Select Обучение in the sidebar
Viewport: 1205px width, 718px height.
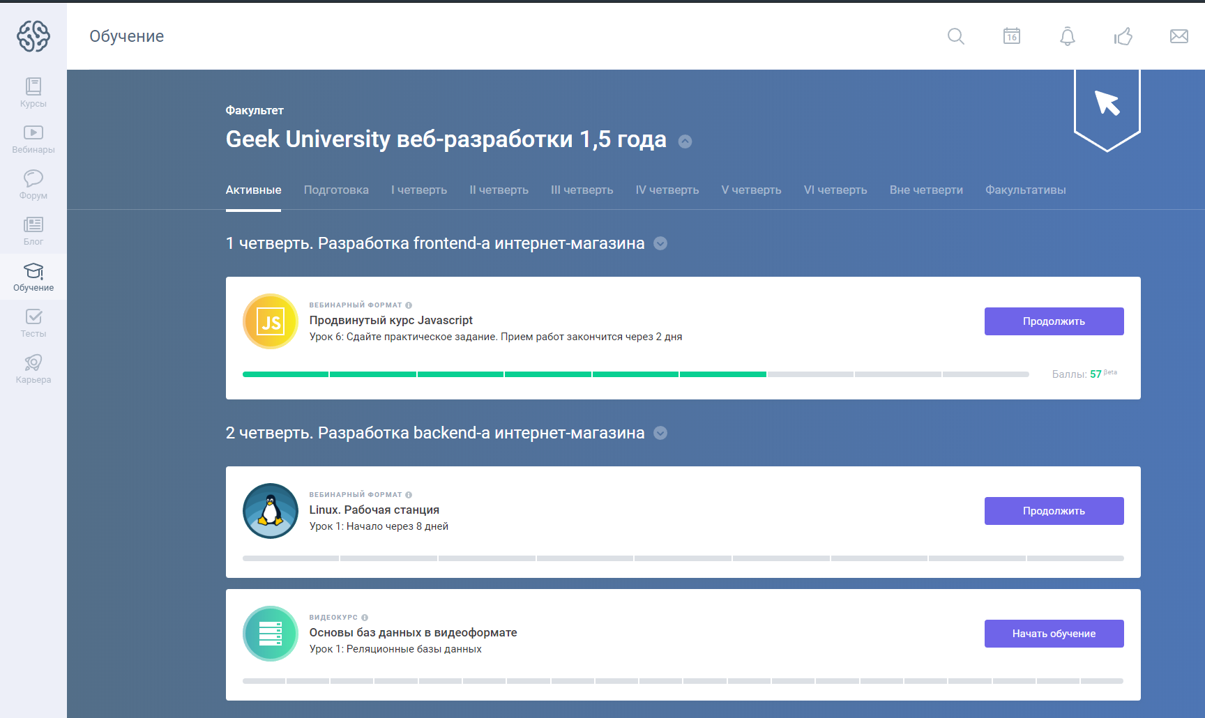pos(33,277)
